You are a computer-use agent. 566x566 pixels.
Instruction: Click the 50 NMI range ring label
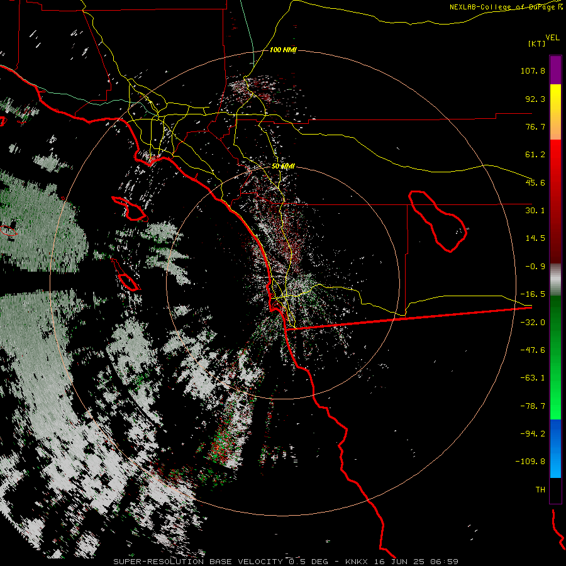(283, 167)
